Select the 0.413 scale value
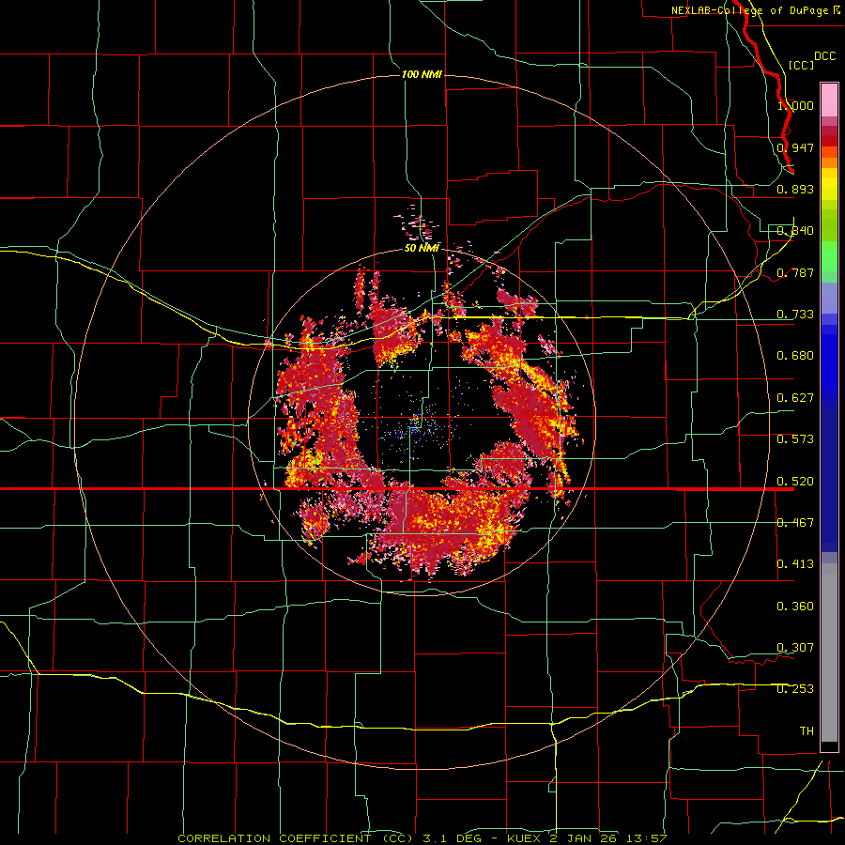Screen dimensions: 845x845 (x=795, y=564)
